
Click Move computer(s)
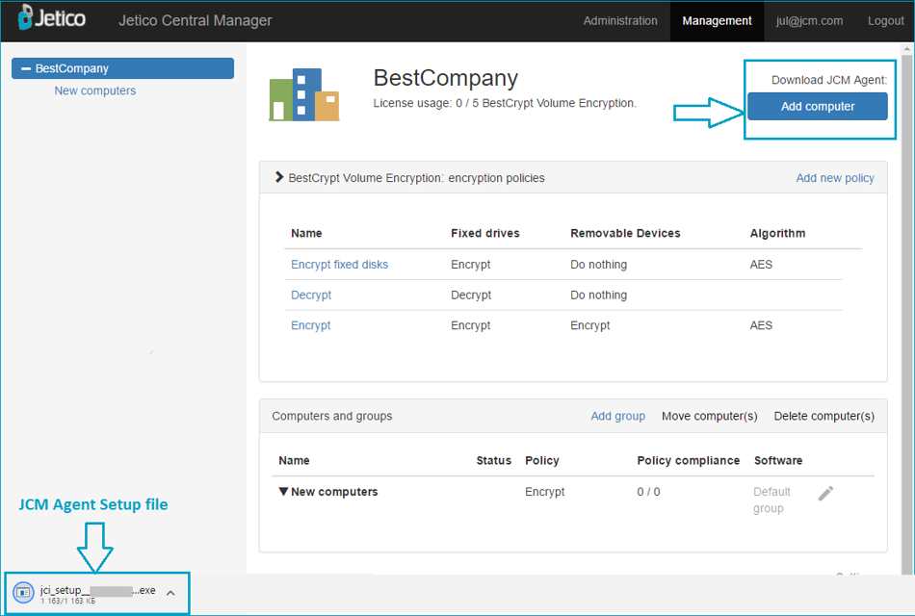[x=709, y=416]
